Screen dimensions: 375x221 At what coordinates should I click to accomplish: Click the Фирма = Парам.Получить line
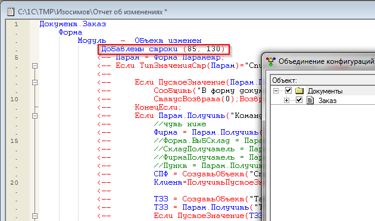coord(208,132)
